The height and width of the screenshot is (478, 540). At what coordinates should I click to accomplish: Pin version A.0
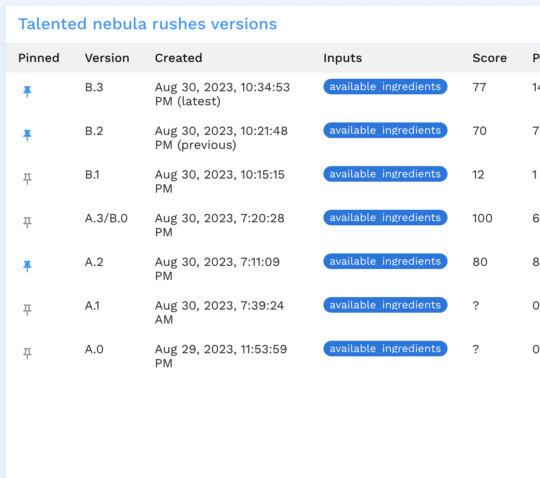pyautogui.click(x=27, y=354)
